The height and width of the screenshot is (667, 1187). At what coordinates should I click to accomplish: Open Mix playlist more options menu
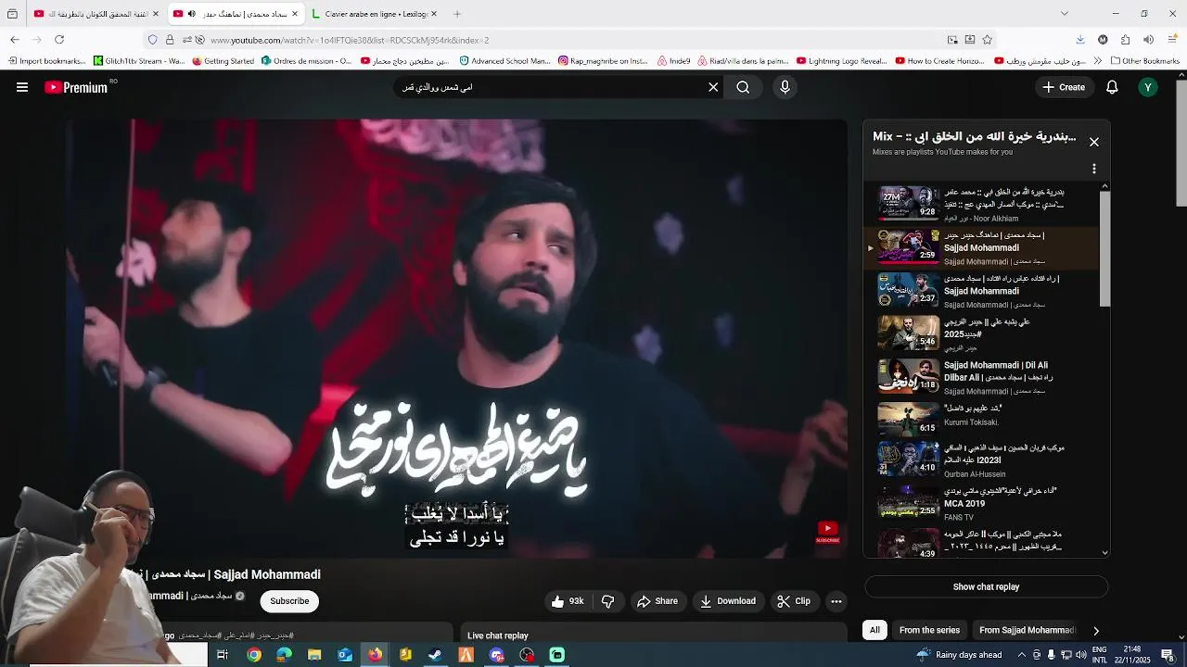[x=1094, y=169]
